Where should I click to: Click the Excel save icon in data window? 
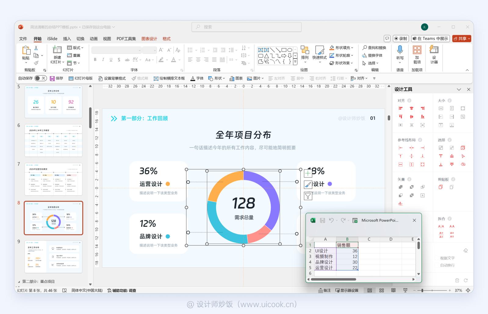(x=322, y=220)
